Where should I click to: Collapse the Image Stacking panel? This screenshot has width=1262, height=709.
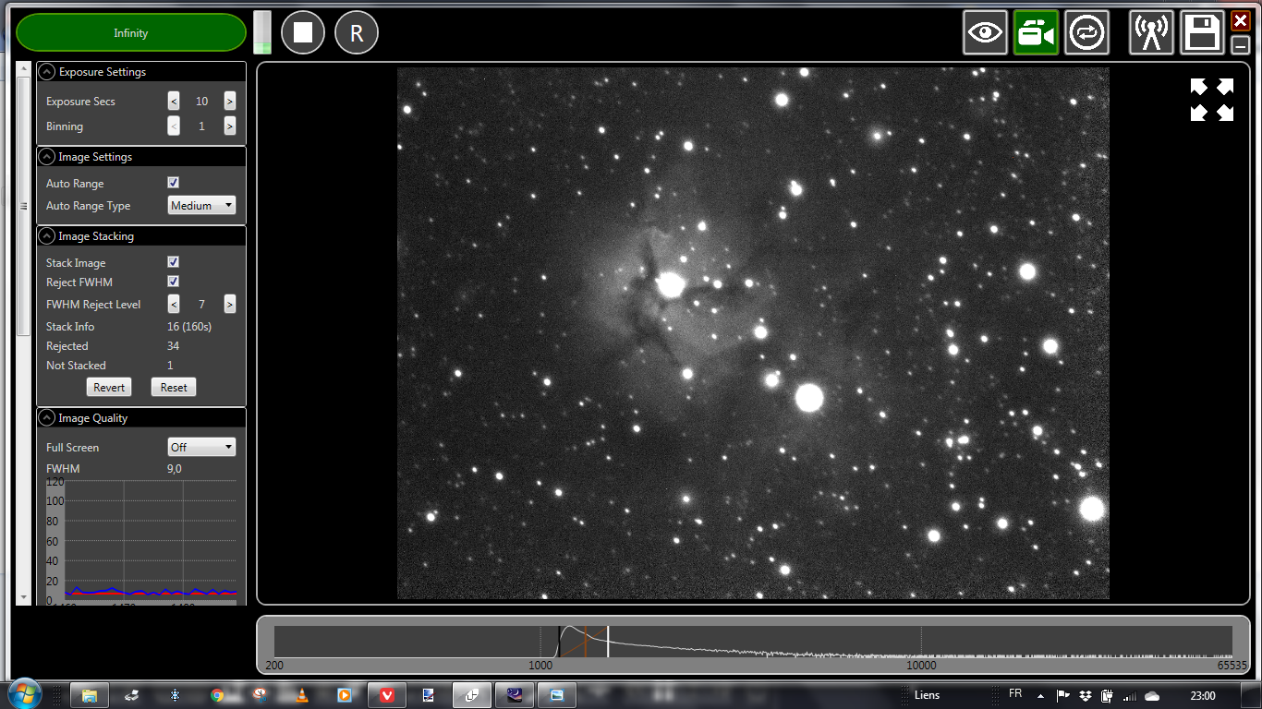pos(46,235)
